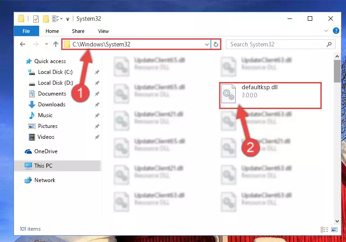The image size is (346, 242).
Task: Go up one folder level
Action: [56, 44]
